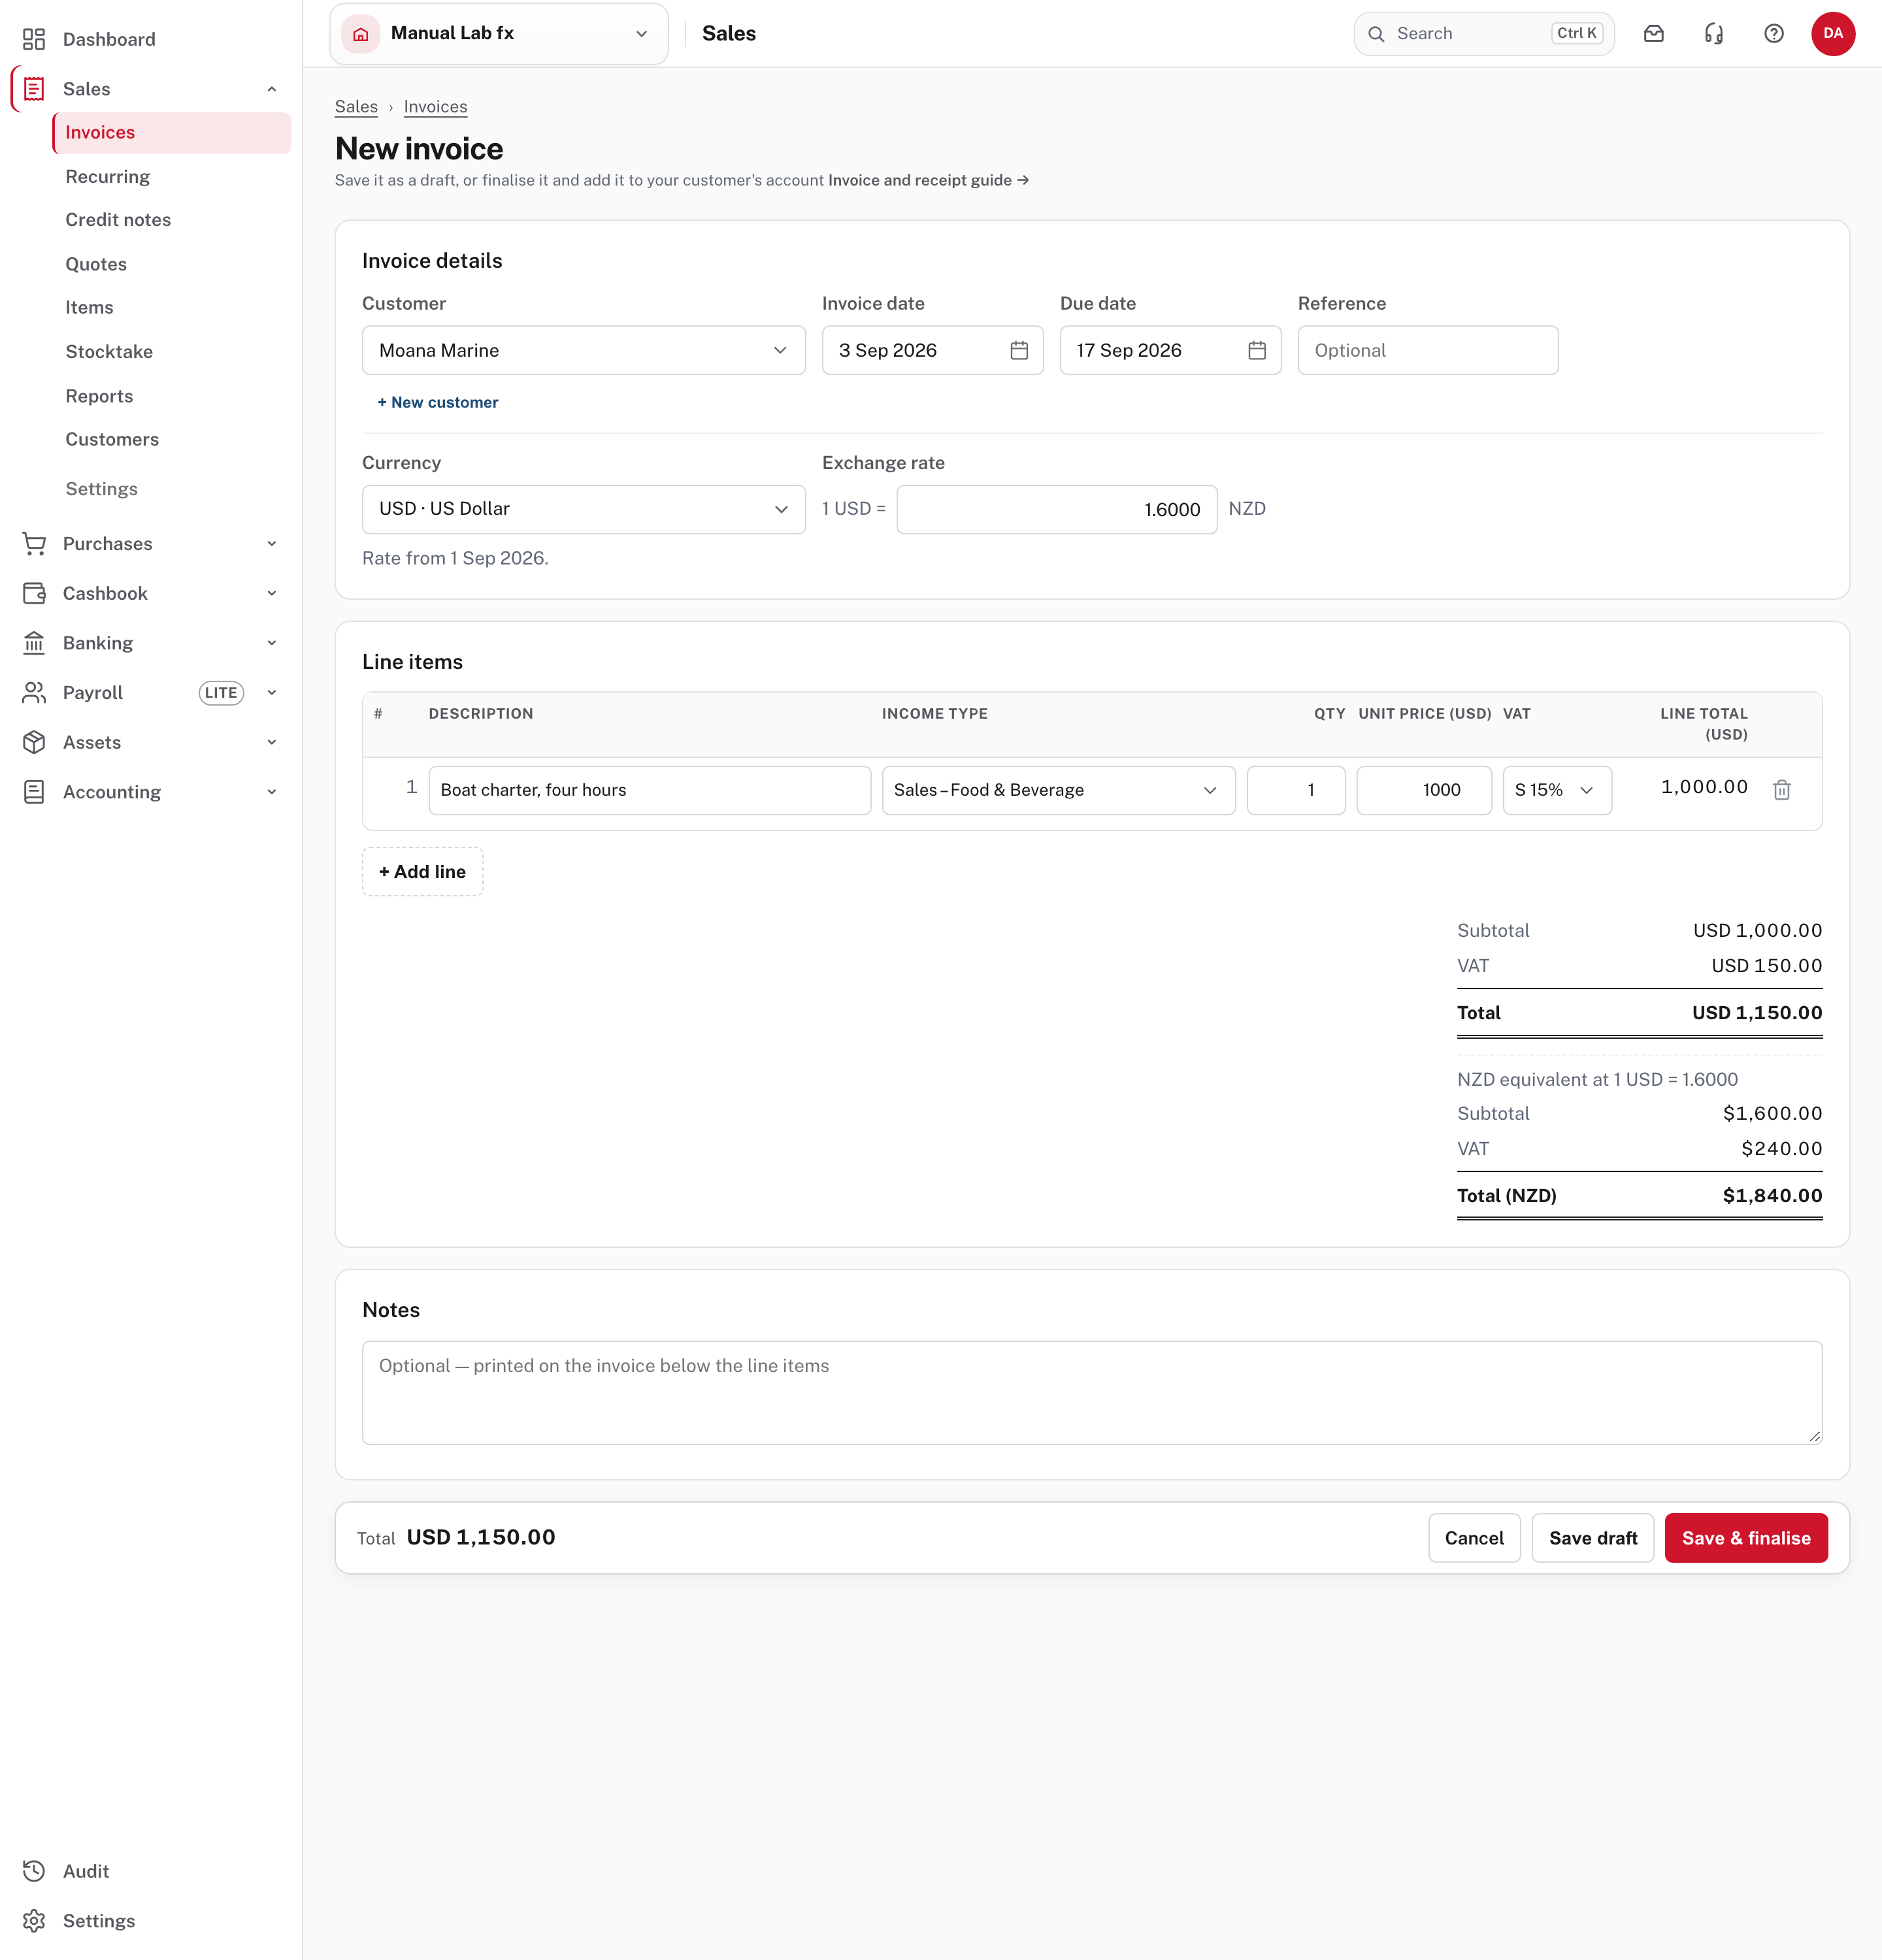Open Credit notes in the sidebar

[x=118, y=220]
